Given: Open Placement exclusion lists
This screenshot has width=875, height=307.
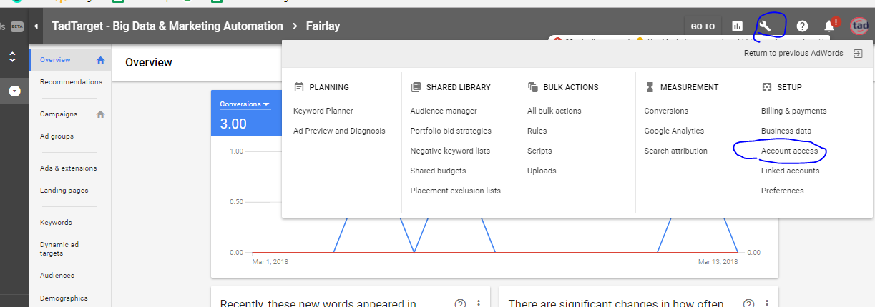Looking at the screenshot, I should pos(455,191).
